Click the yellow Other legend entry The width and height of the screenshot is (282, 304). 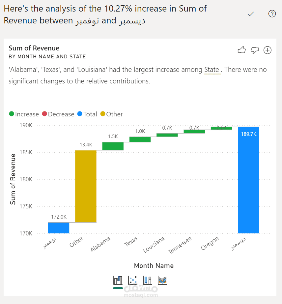[x=112, y=114]
